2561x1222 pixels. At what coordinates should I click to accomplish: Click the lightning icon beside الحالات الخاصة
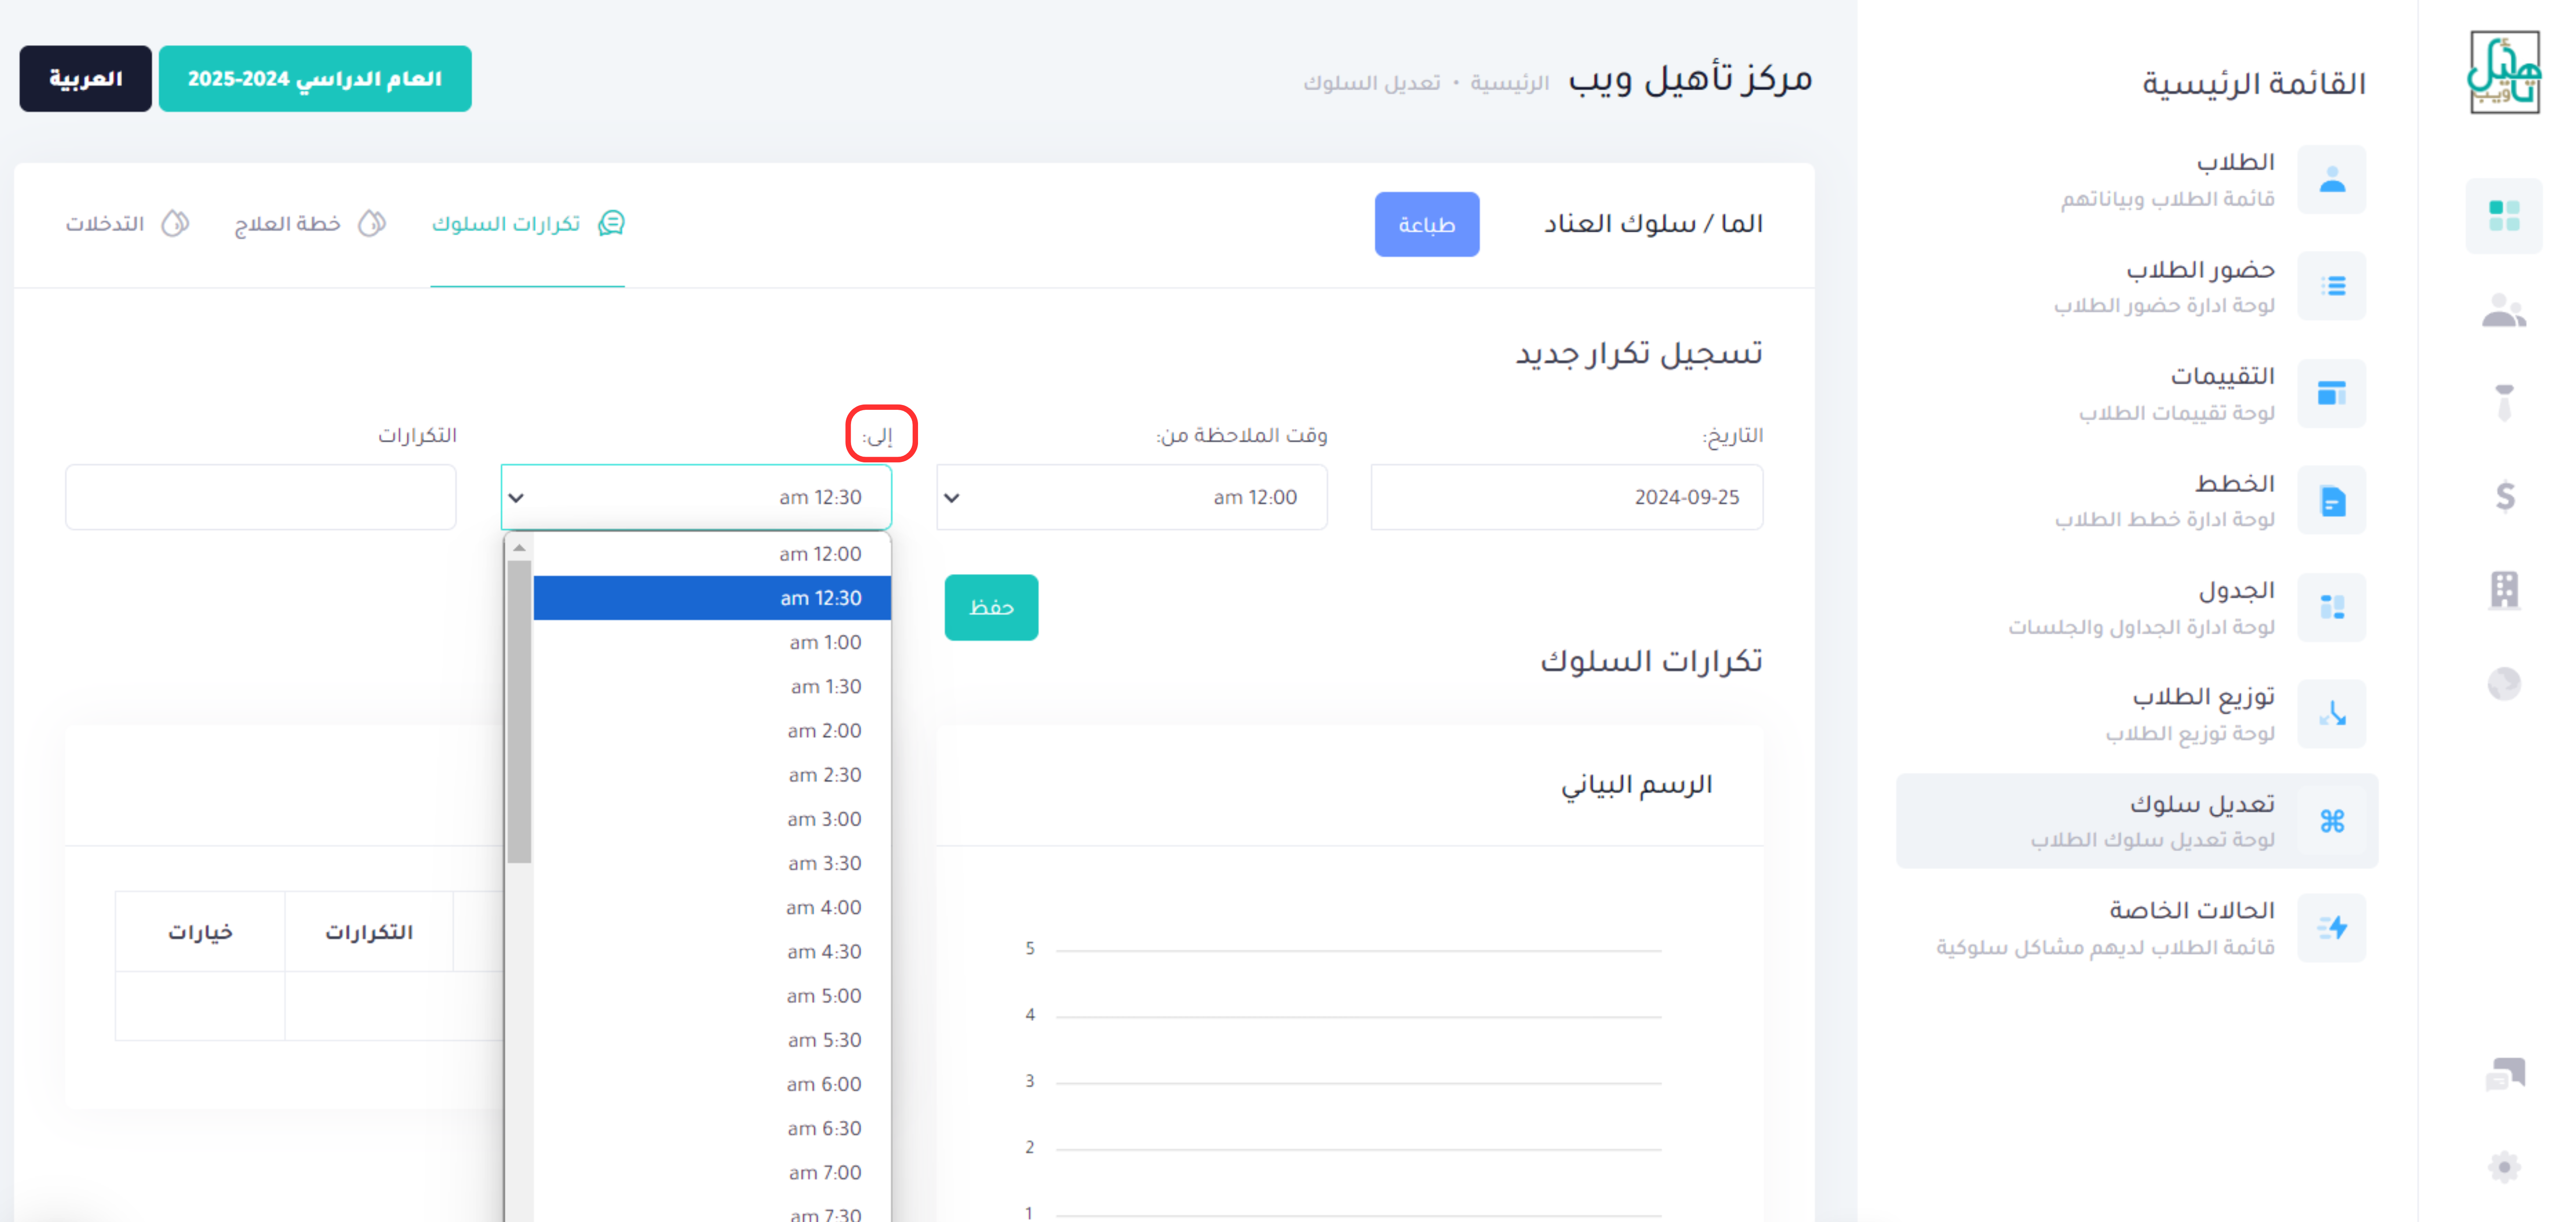[2331, 928]
